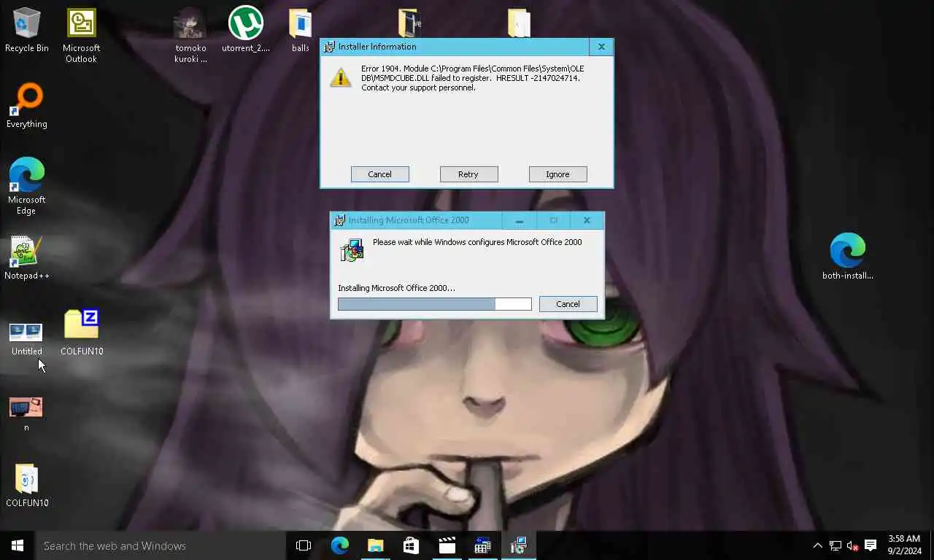Click the Windows Start button

click(x=18, y=545)
